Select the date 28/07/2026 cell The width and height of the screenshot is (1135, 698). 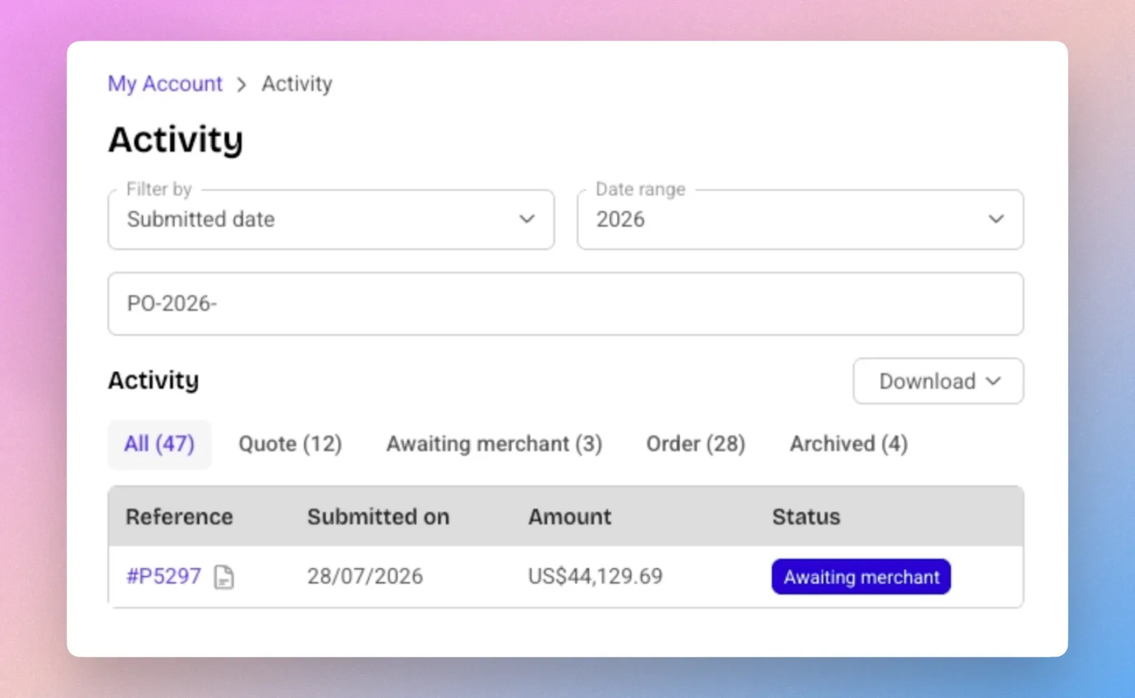tap(365, 577)
